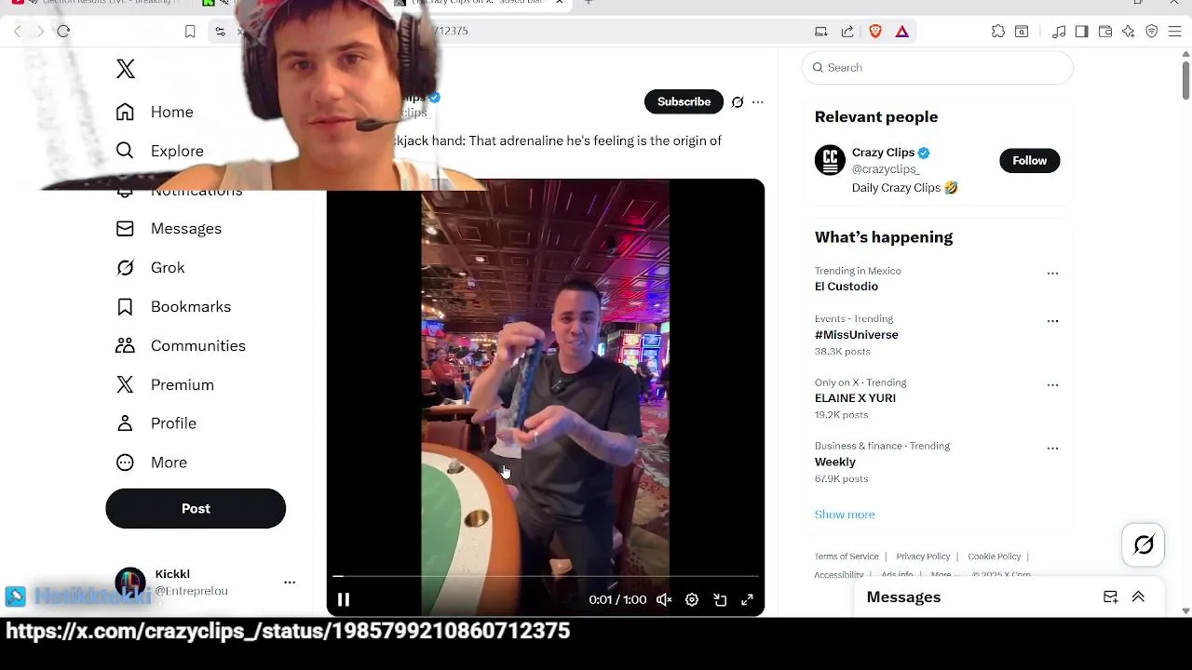Screen dimensions: 1192x670
Task: Click the Brave Shields lion icon
Action: pos(875,32)
